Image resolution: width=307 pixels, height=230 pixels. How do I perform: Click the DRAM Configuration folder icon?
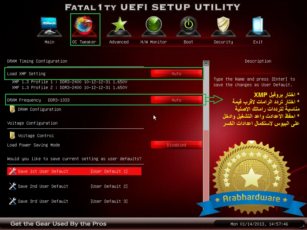point(12,109)
